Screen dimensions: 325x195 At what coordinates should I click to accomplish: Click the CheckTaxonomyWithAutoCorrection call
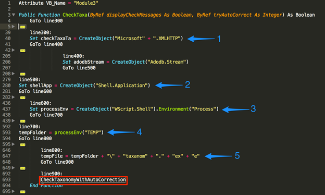coord(83,180)
